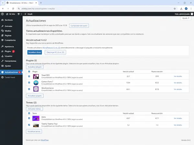Image resolution: width=194 pixels, height=145 pixels.
Task: Click Actualizar temas button below table
Action: point(34,131)
